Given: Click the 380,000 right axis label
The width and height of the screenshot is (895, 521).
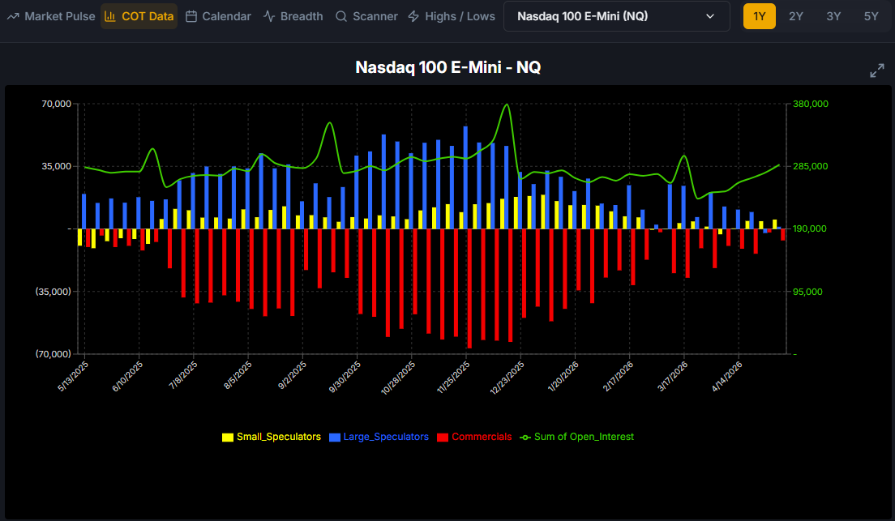Looking at the screenshot, I should pyautogui.click(x=811, y=104).
